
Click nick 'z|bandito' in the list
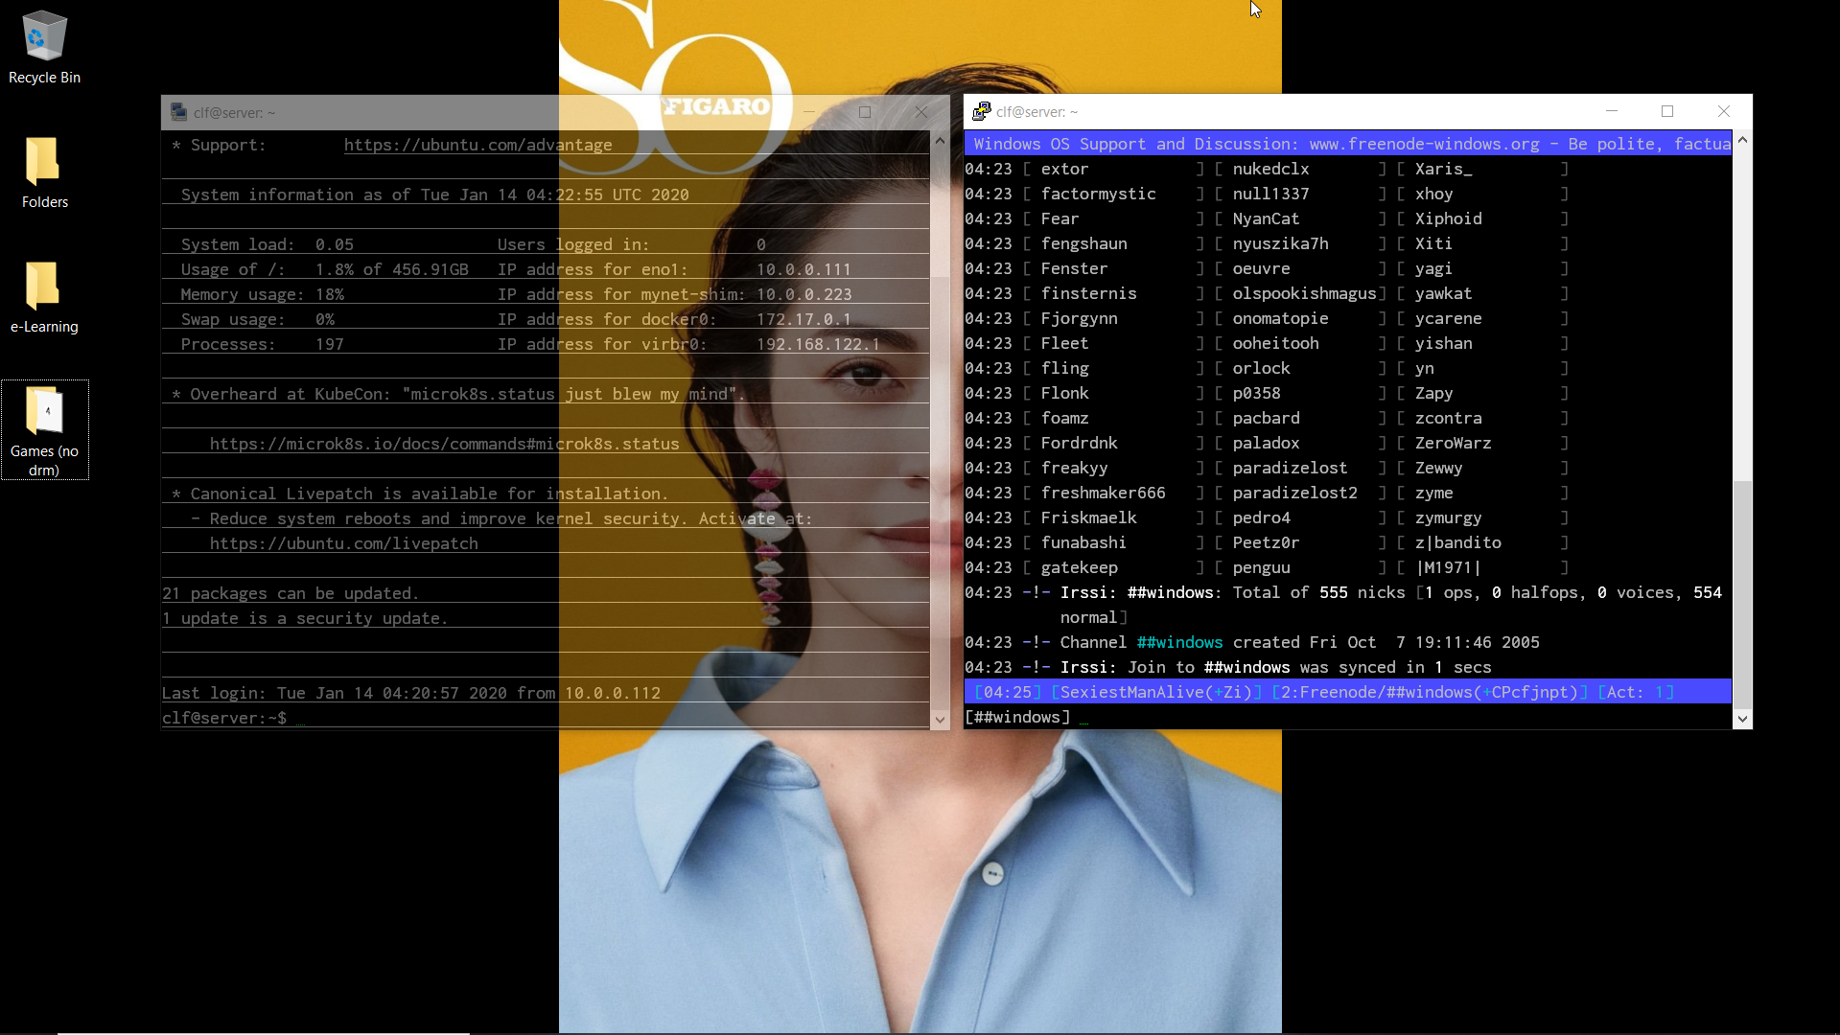(1457, 542)
